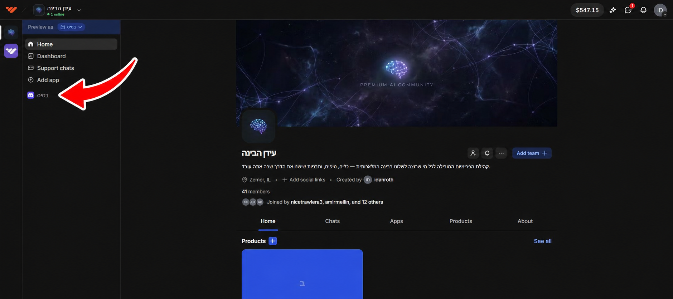Screen dimensions: 673x299
Task: Open Support chats in the sidebar
Action: tap(71, 68)
